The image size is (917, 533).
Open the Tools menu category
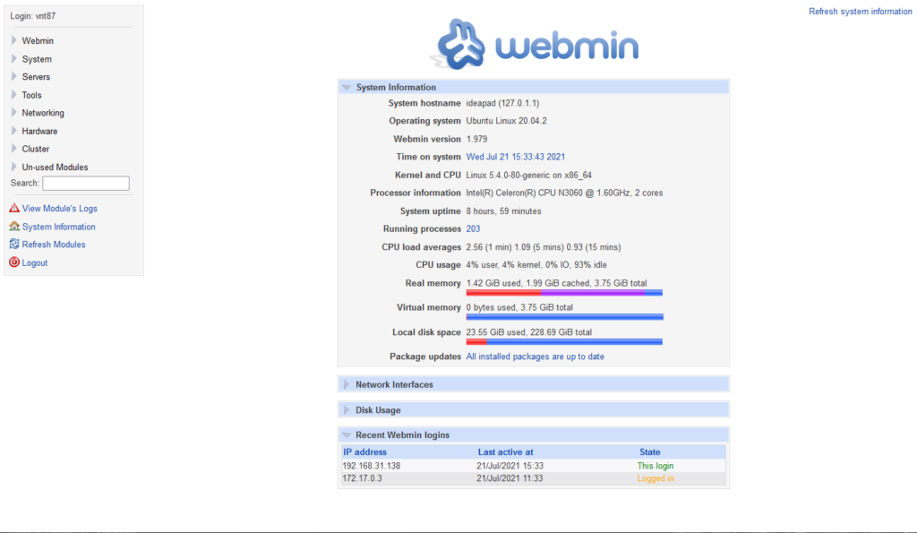31,95
